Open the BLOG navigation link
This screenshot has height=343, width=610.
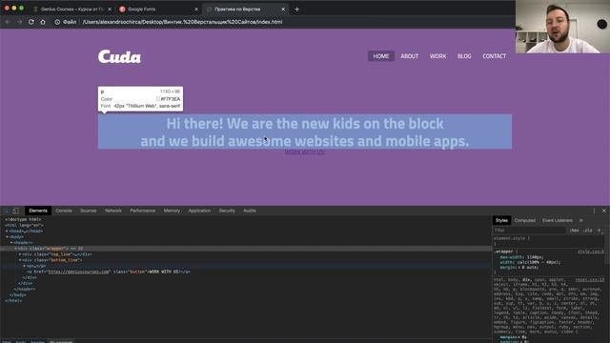coord(464,56)
